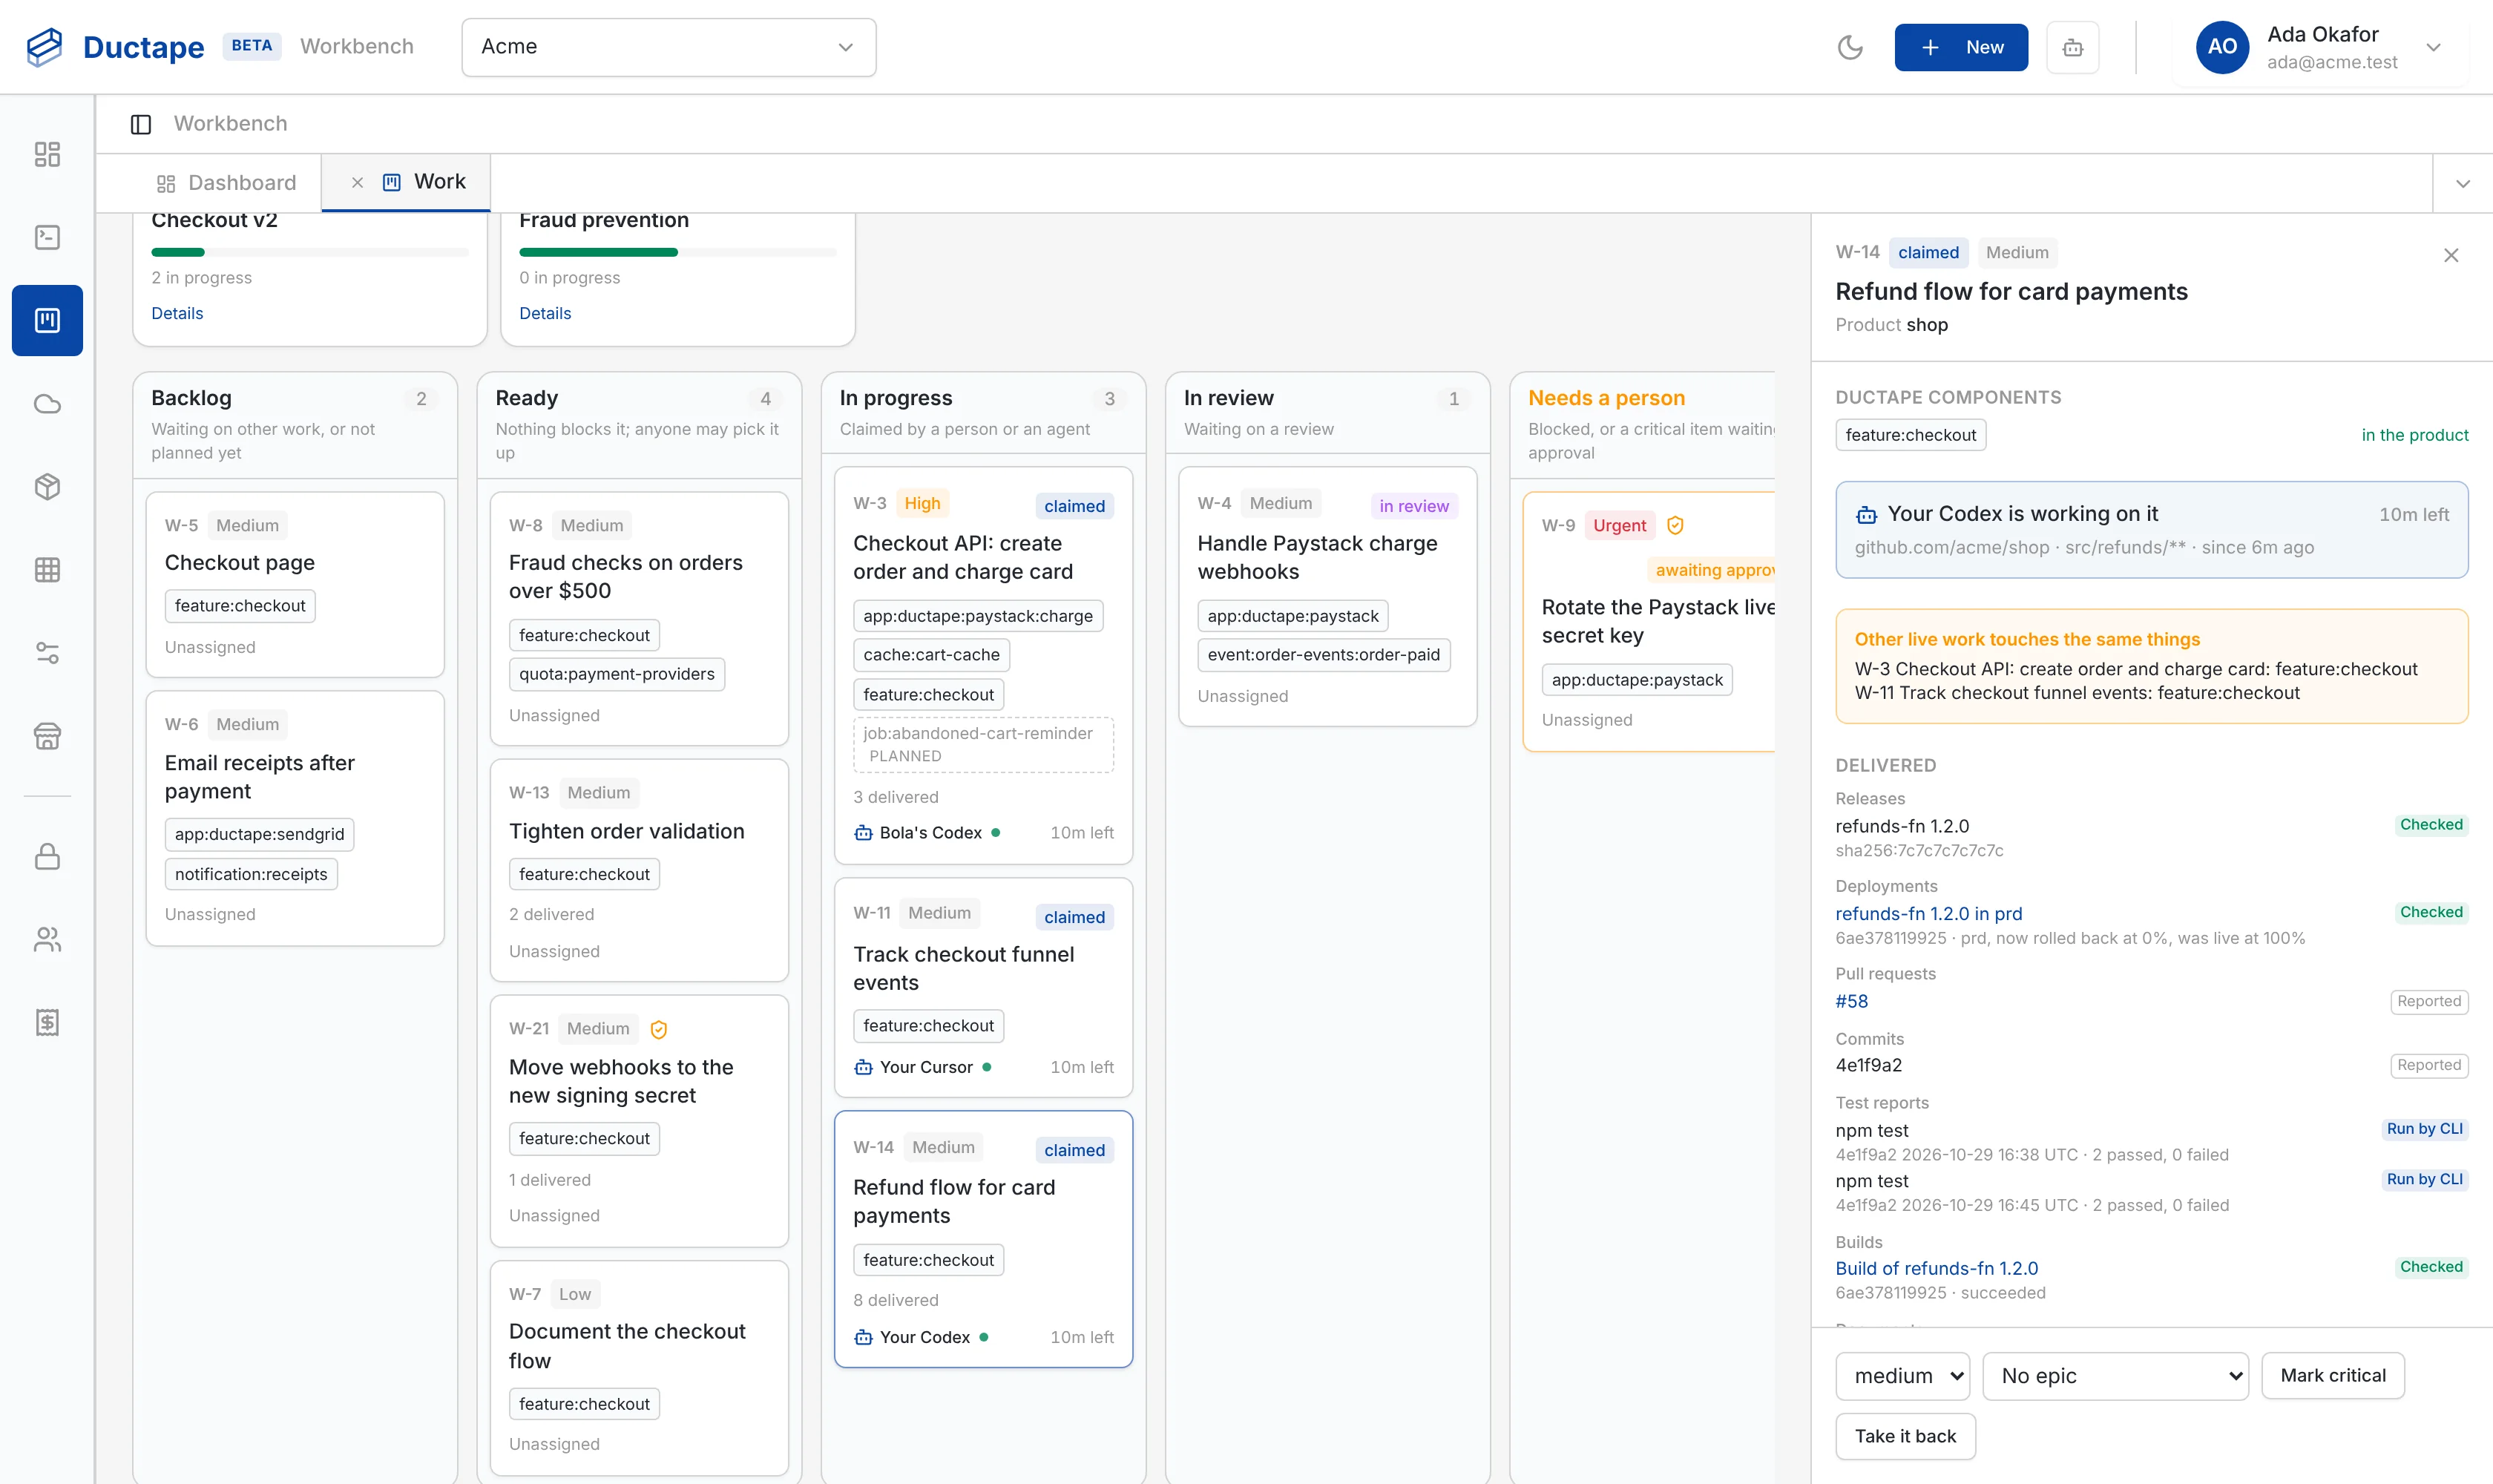Close the W-14 detail panel
Screen dimensions: 2493x1484
coord(2451,255)
